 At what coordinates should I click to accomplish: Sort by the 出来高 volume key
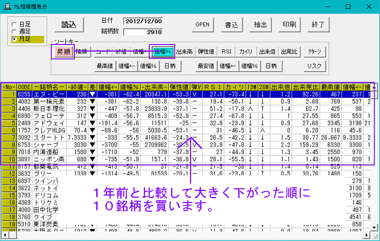(x=185, y=52)
